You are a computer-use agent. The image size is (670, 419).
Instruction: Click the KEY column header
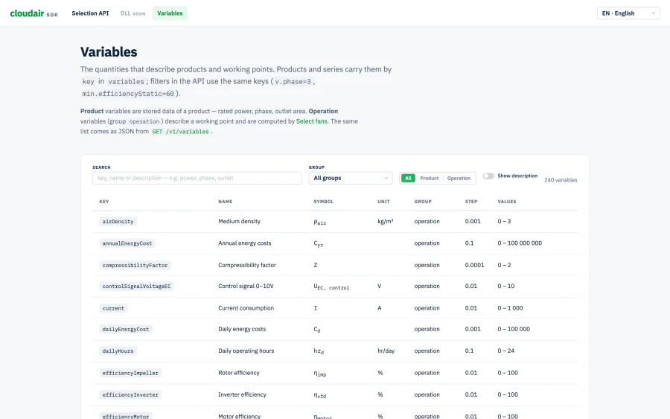click(103, 202)
